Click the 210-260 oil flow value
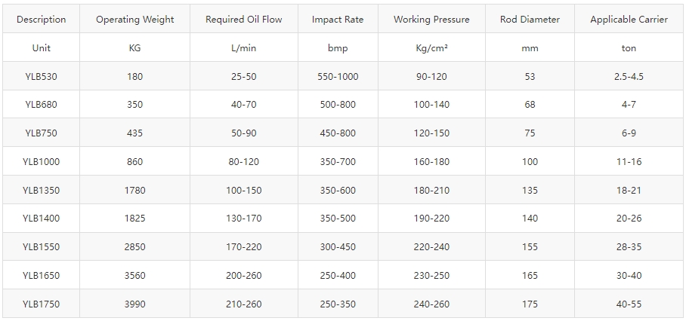Screen dimensions: 686x321 (244, 304)
